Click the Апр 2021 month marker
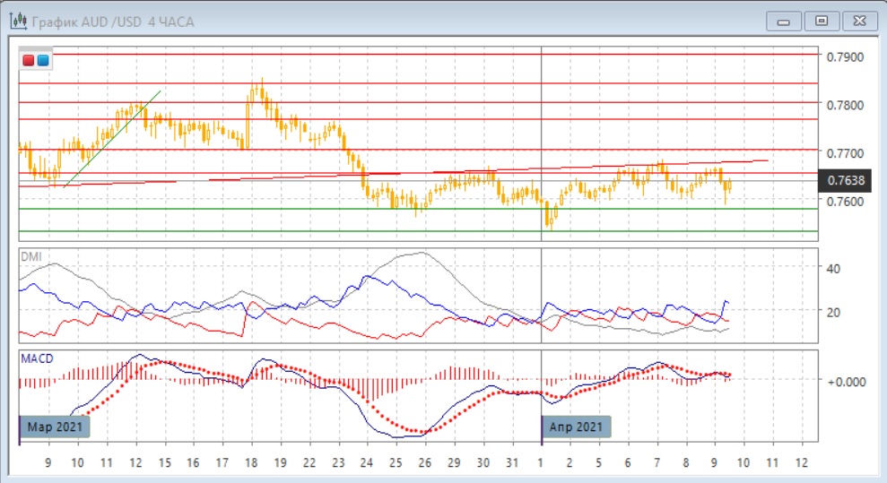The width and height of the screenshot is (887, 483). click(578, 427)
